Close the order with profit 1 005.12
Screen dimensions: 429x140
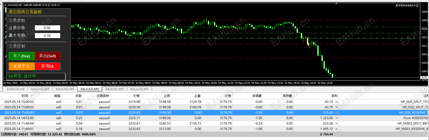pyautogui.click(x=336, y=129)
